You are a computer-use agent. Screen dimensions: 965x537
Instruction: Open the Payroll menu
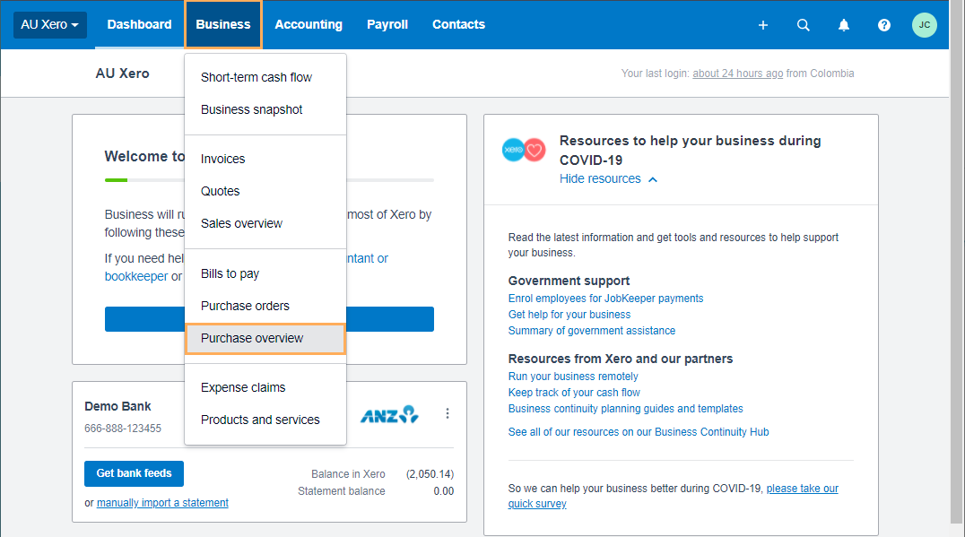pos(387,24)
